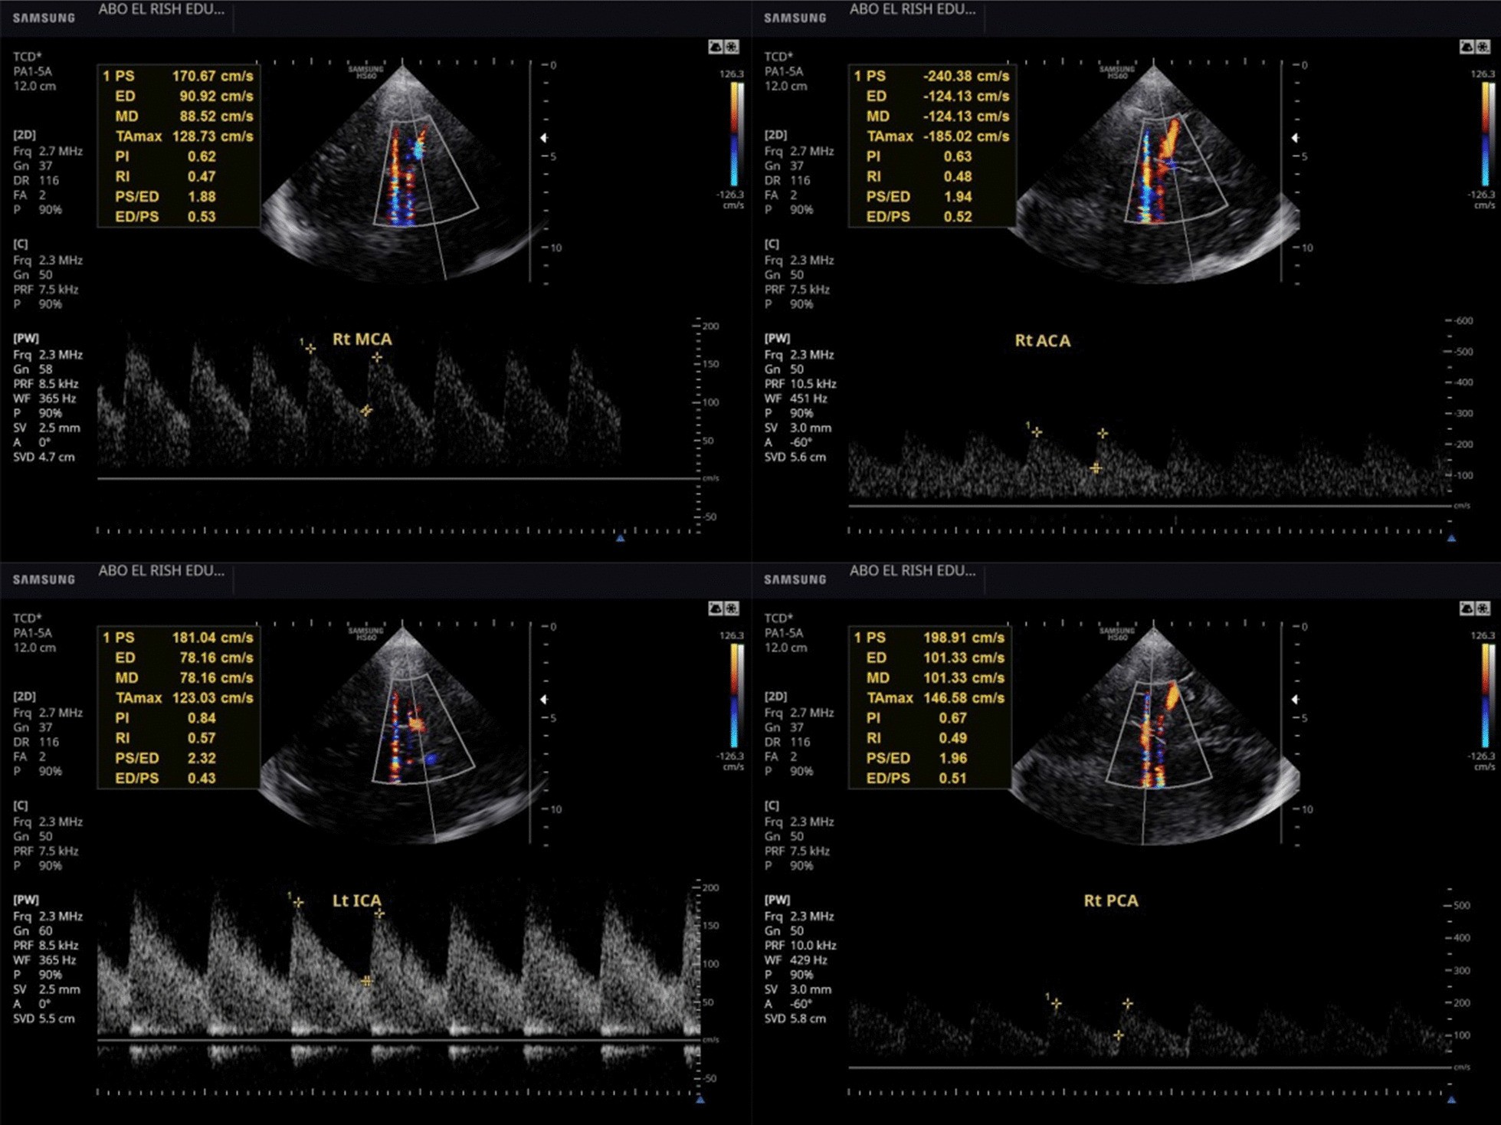Screen dimensions: 1501x1125
Task: Click the Rt PCA panel 'ABO EL RISH EDU...' header
Action: point(913,571)
